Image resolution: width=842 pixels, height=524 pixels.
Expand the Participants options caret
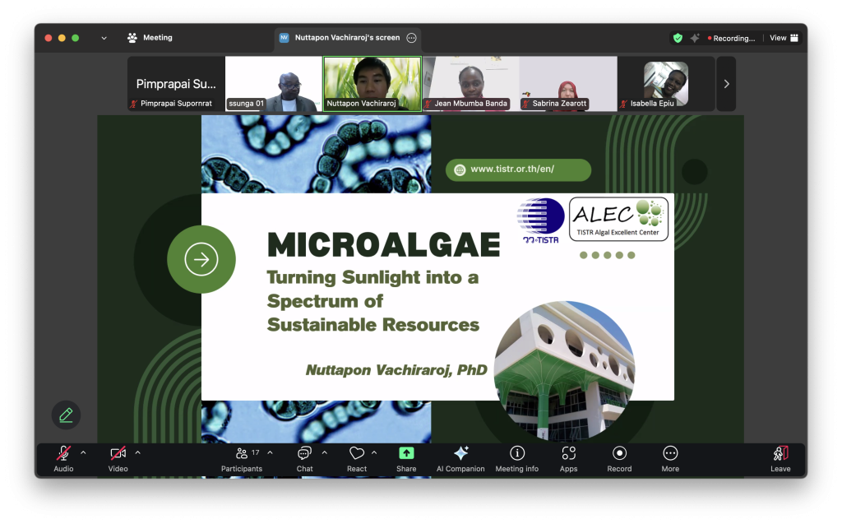click(x=270, y=452)
